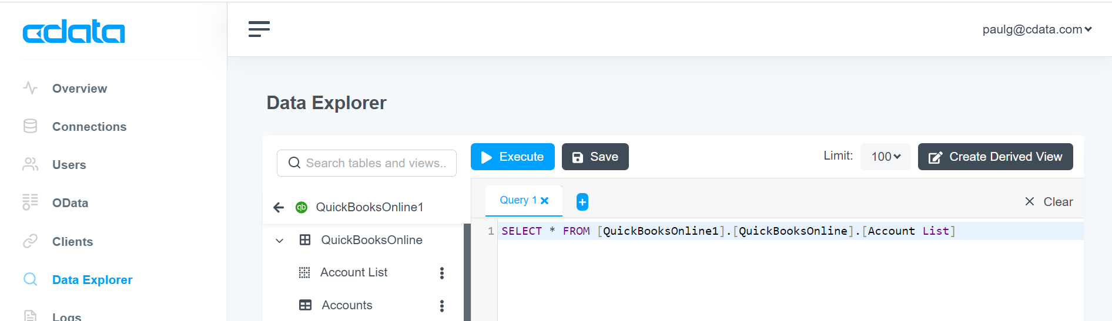
Task: Focus the Search tables and views field
Action: (367, 163)
